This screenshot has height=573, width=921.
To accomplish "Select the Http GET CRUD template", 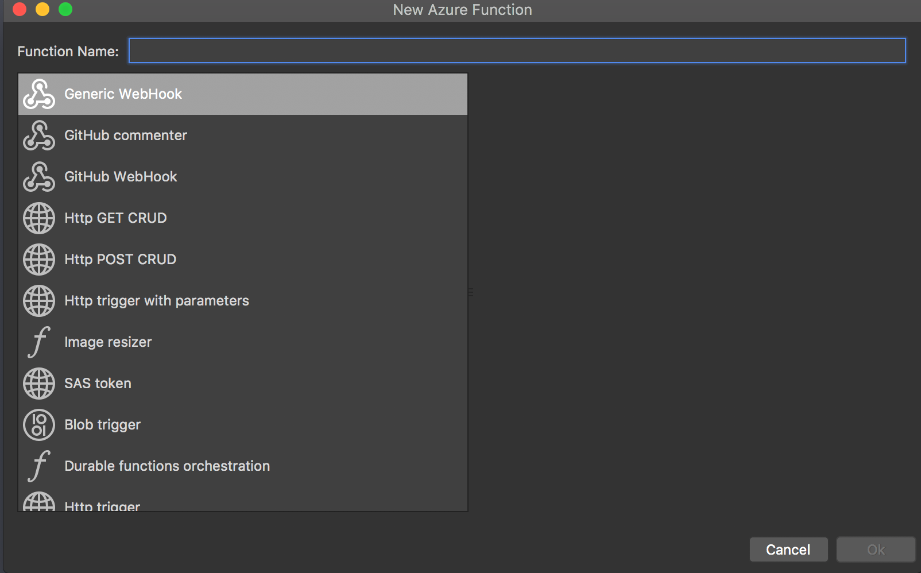I will 243,218.
